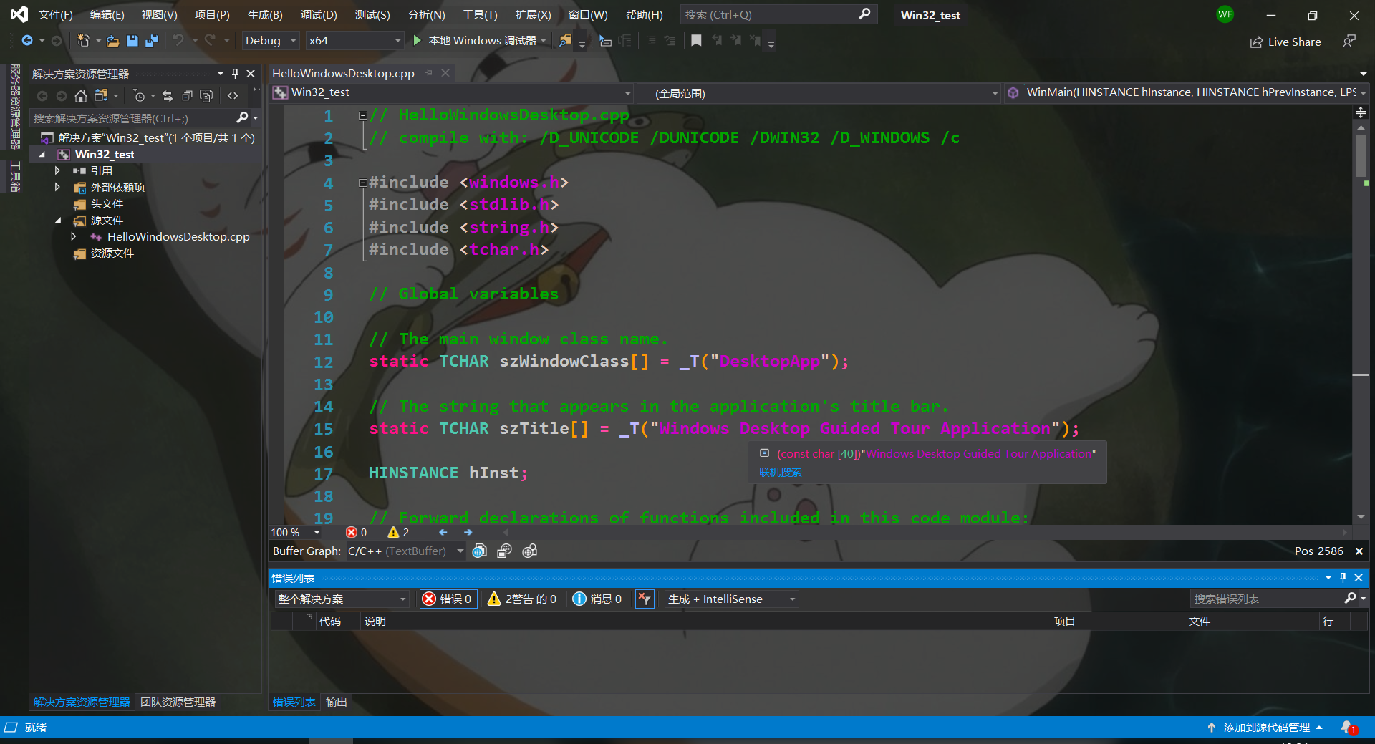Collapse all nodes using the Collapse All icon
This screenshot has width=1375, height=744.
[187, 95]
